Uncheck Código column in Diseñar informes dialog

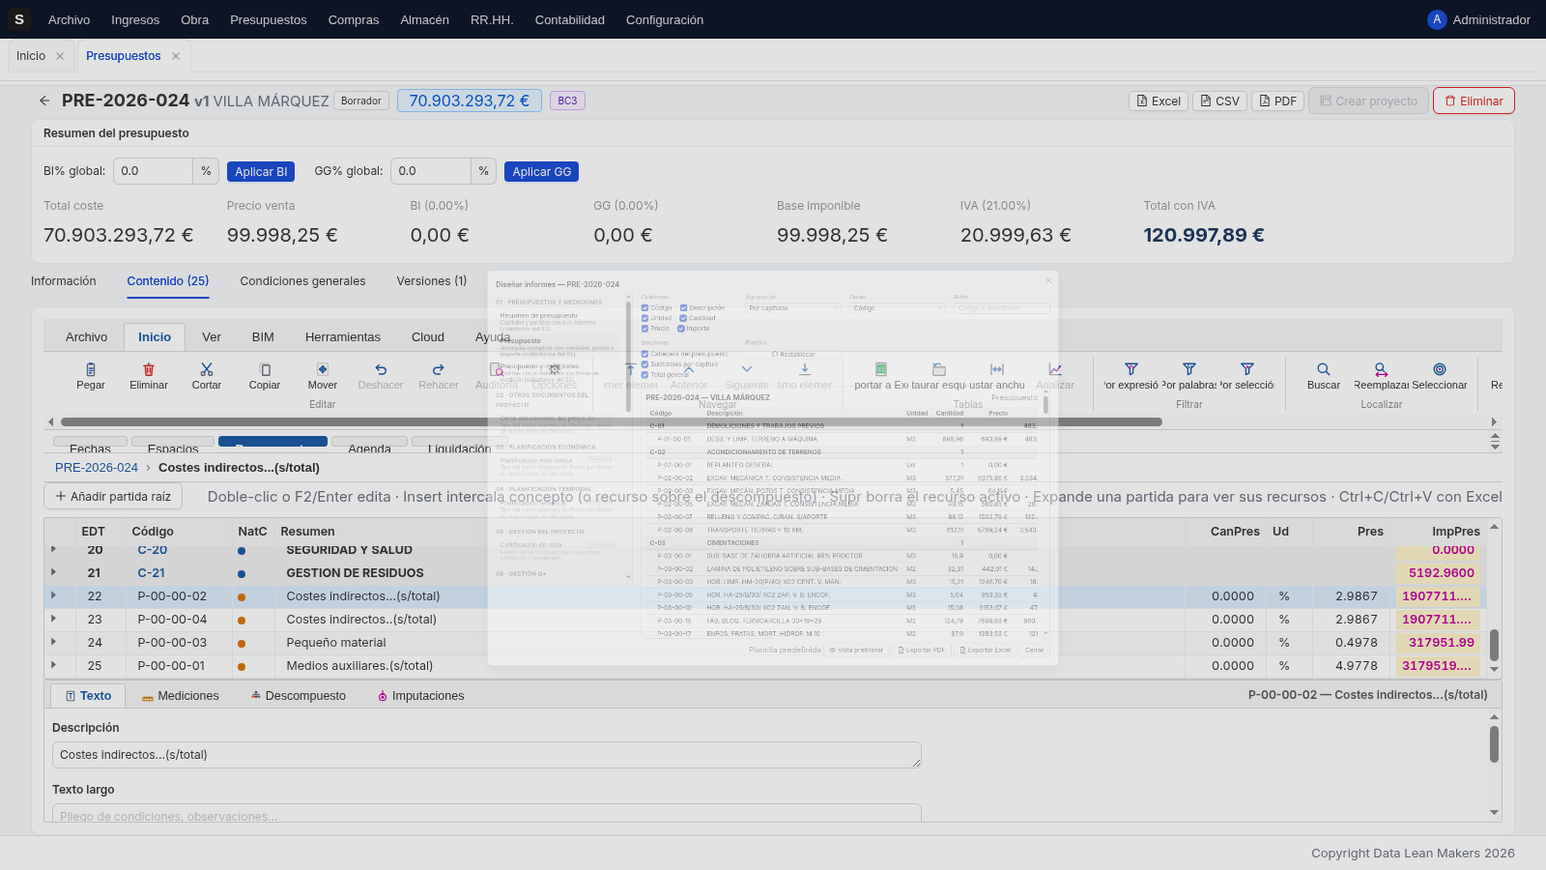point(645,308)
